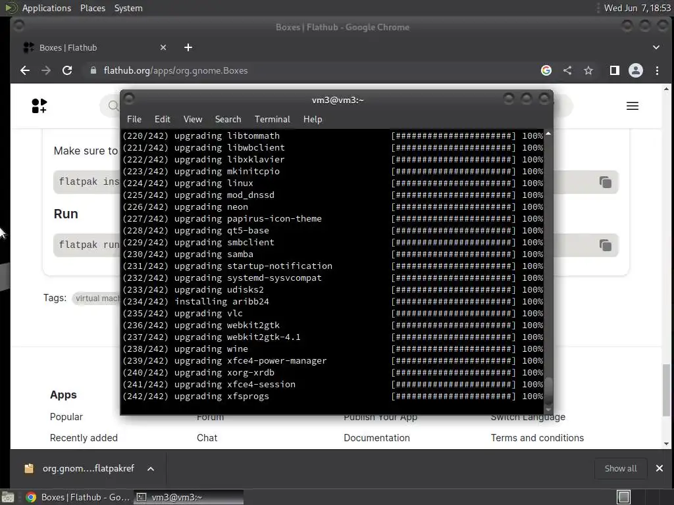Expand Chrome tab search chevron
674x505 pixels.
pos(656,47)
